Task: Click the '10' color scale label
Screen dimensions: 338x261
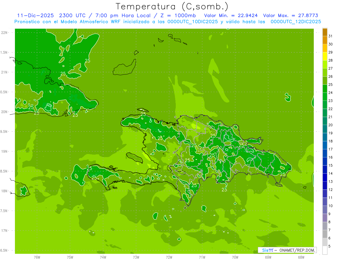Action: (331, 206)
